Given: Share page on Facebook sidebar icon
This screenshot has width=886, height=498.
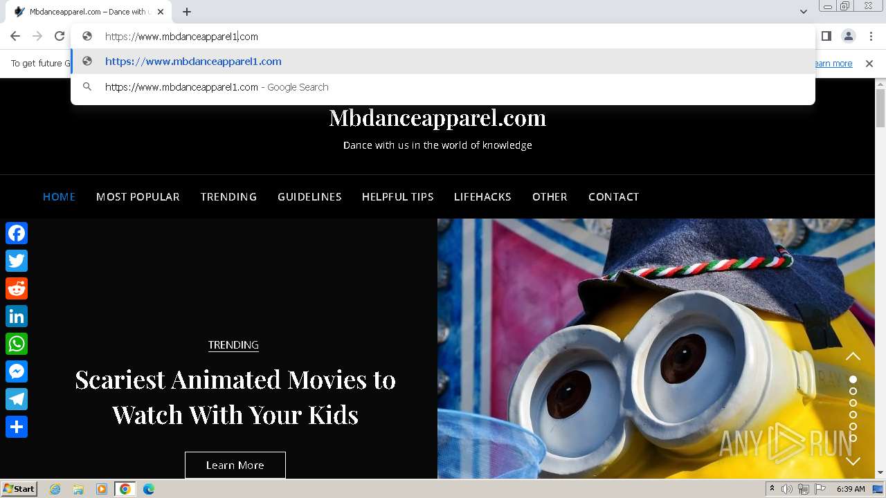Looking at the screenshot, I should (x=17, y=233).
